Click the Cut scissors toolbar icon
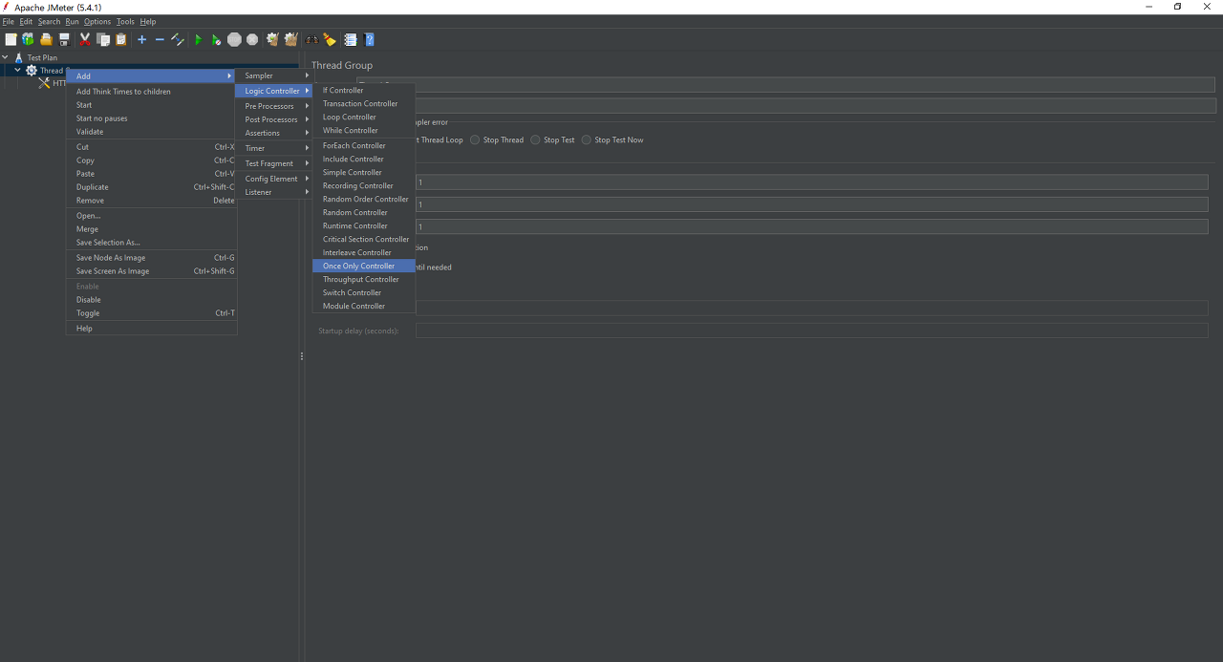Screen dimensions: 1223x662 85,39
